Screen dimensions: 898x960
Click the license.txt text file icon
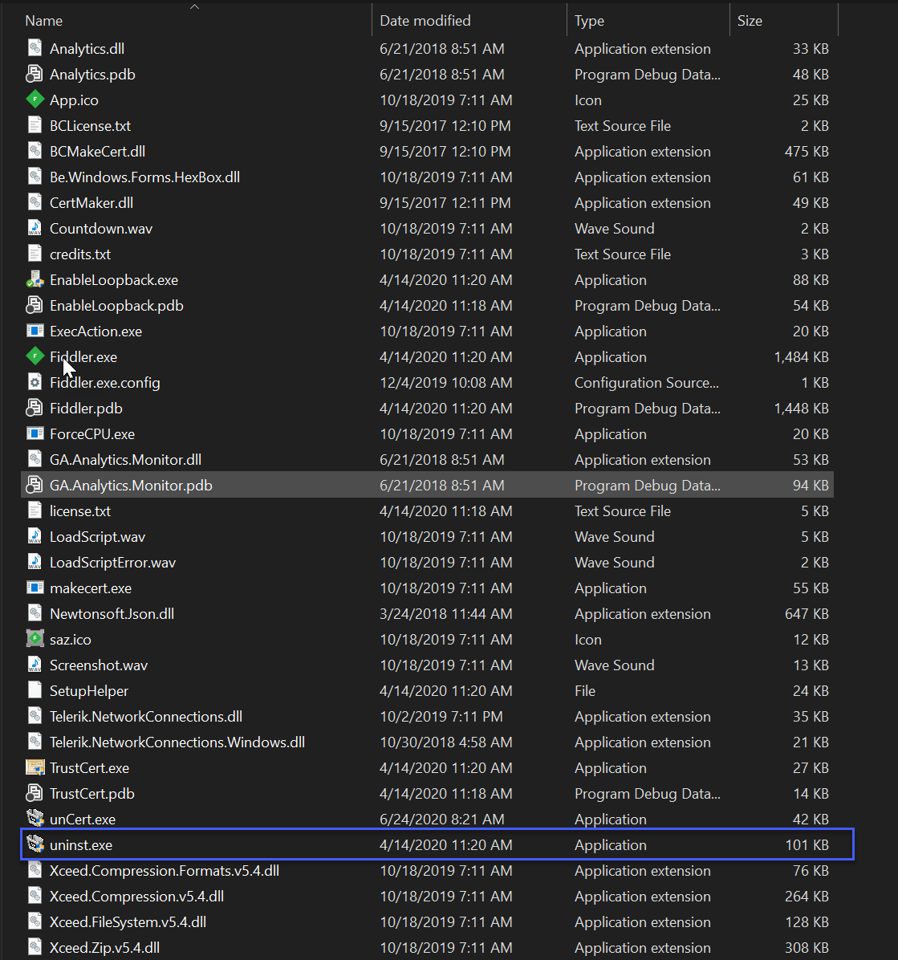(35, 511)
